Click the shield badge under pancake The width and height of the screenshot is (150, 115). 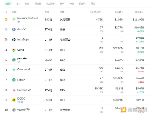(x=18, y=62)
